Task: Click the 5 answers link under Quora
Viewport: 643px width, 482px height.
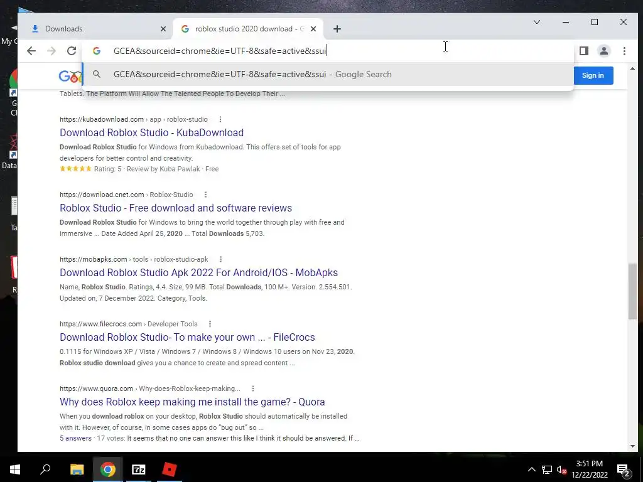Action: click(75, 438)
